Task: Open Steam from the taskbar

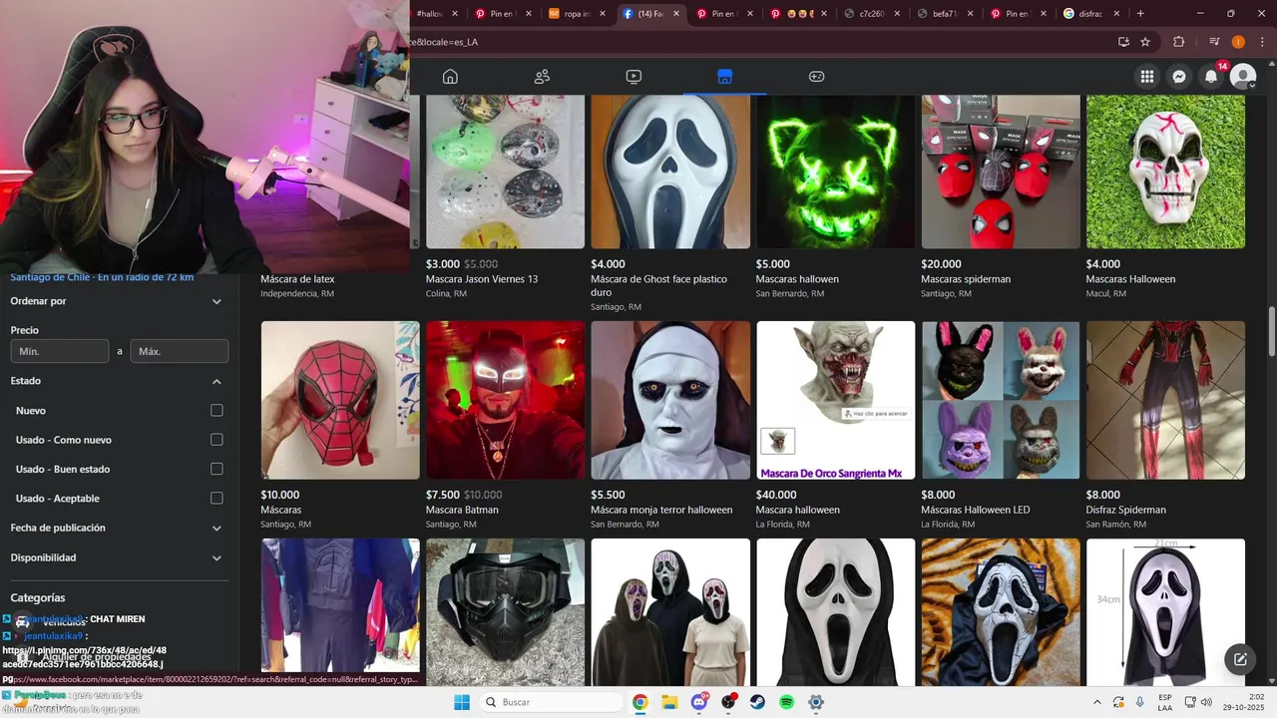Action: point(757,702)
